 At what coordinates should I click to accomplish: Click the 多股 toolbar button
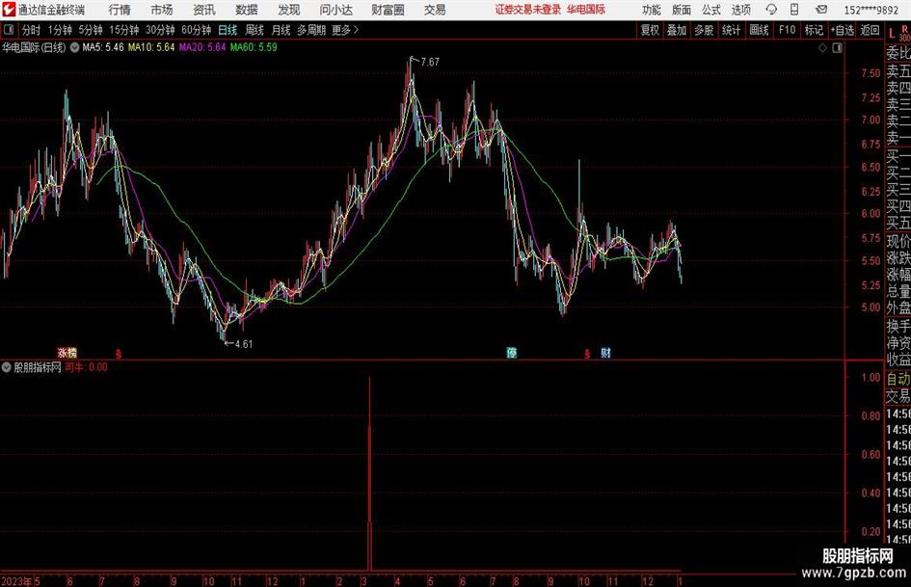[704, 30]
